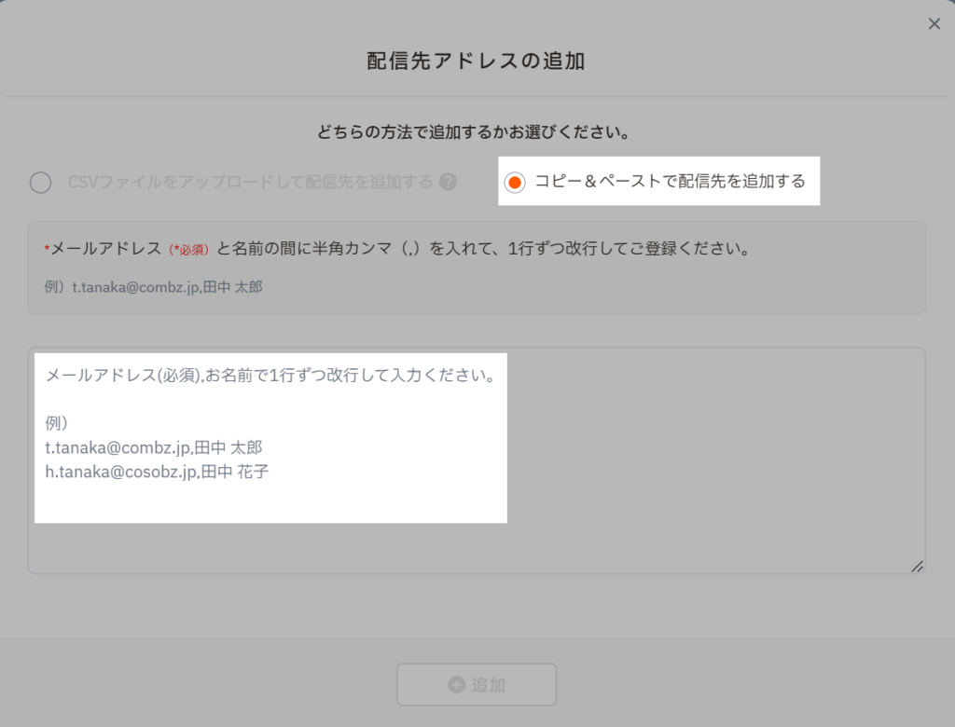
Task: Click the text area resize handle
Action: pyautogui.click(x=917, y=566)
